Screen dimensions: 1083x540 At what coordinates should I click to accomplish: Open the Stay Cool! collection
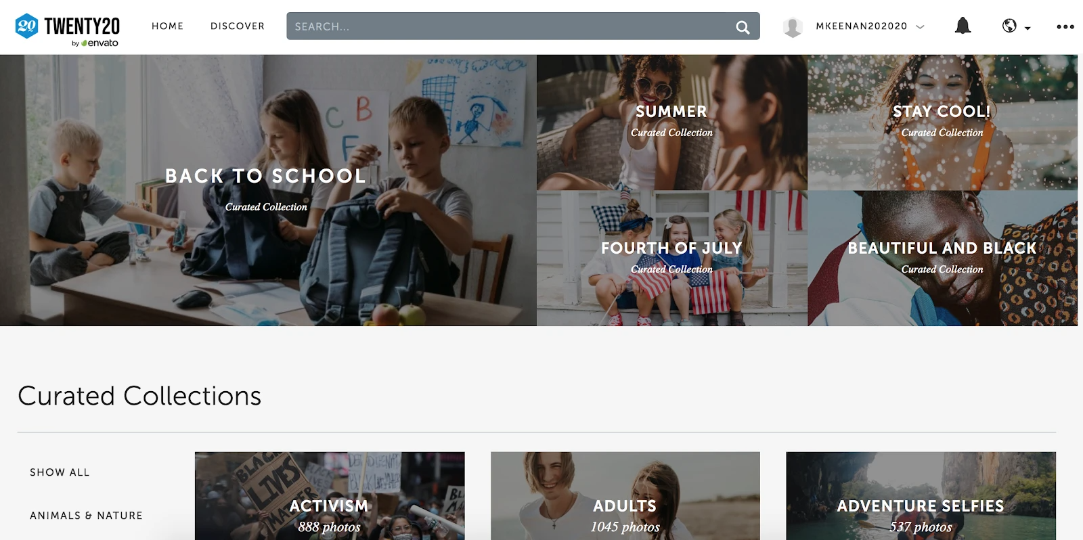coord(942,122)
